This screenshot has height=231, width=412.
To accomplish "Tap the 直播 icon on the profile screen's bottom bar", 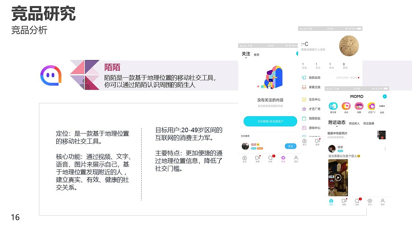I will 317,142.
